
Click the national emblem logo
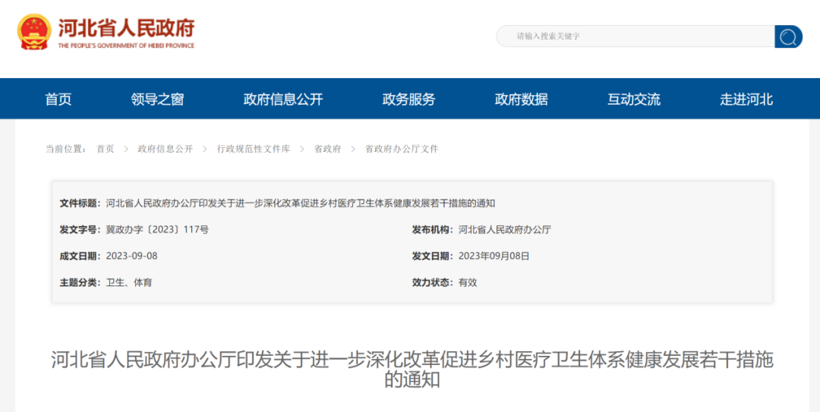(x=34, y=33)
